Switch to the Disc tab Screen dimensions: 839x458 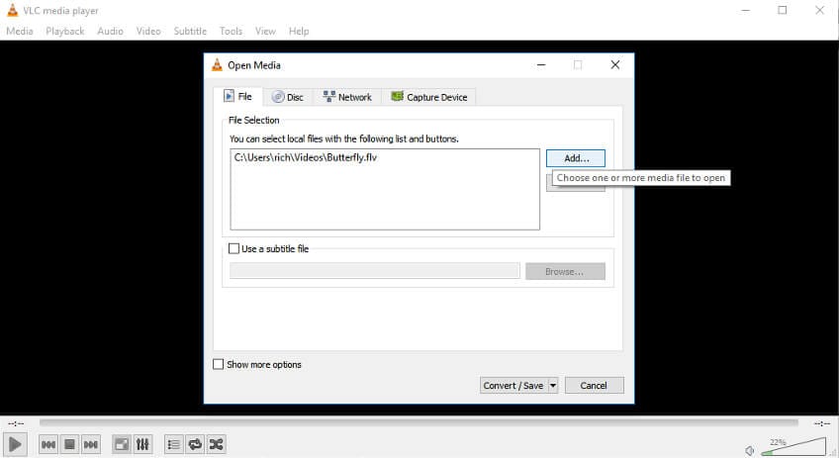click(x=288, y=97)
